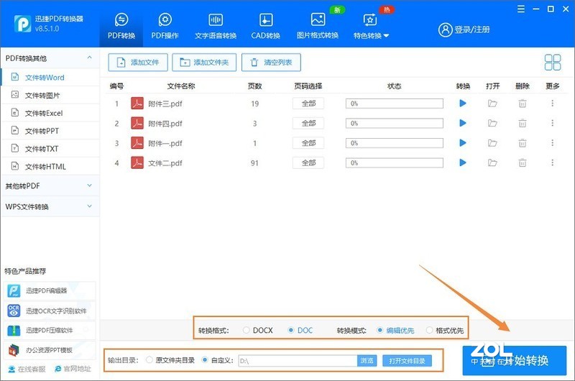
Task: Switch to grid view layout icon
Action: [x=553, y=63]
